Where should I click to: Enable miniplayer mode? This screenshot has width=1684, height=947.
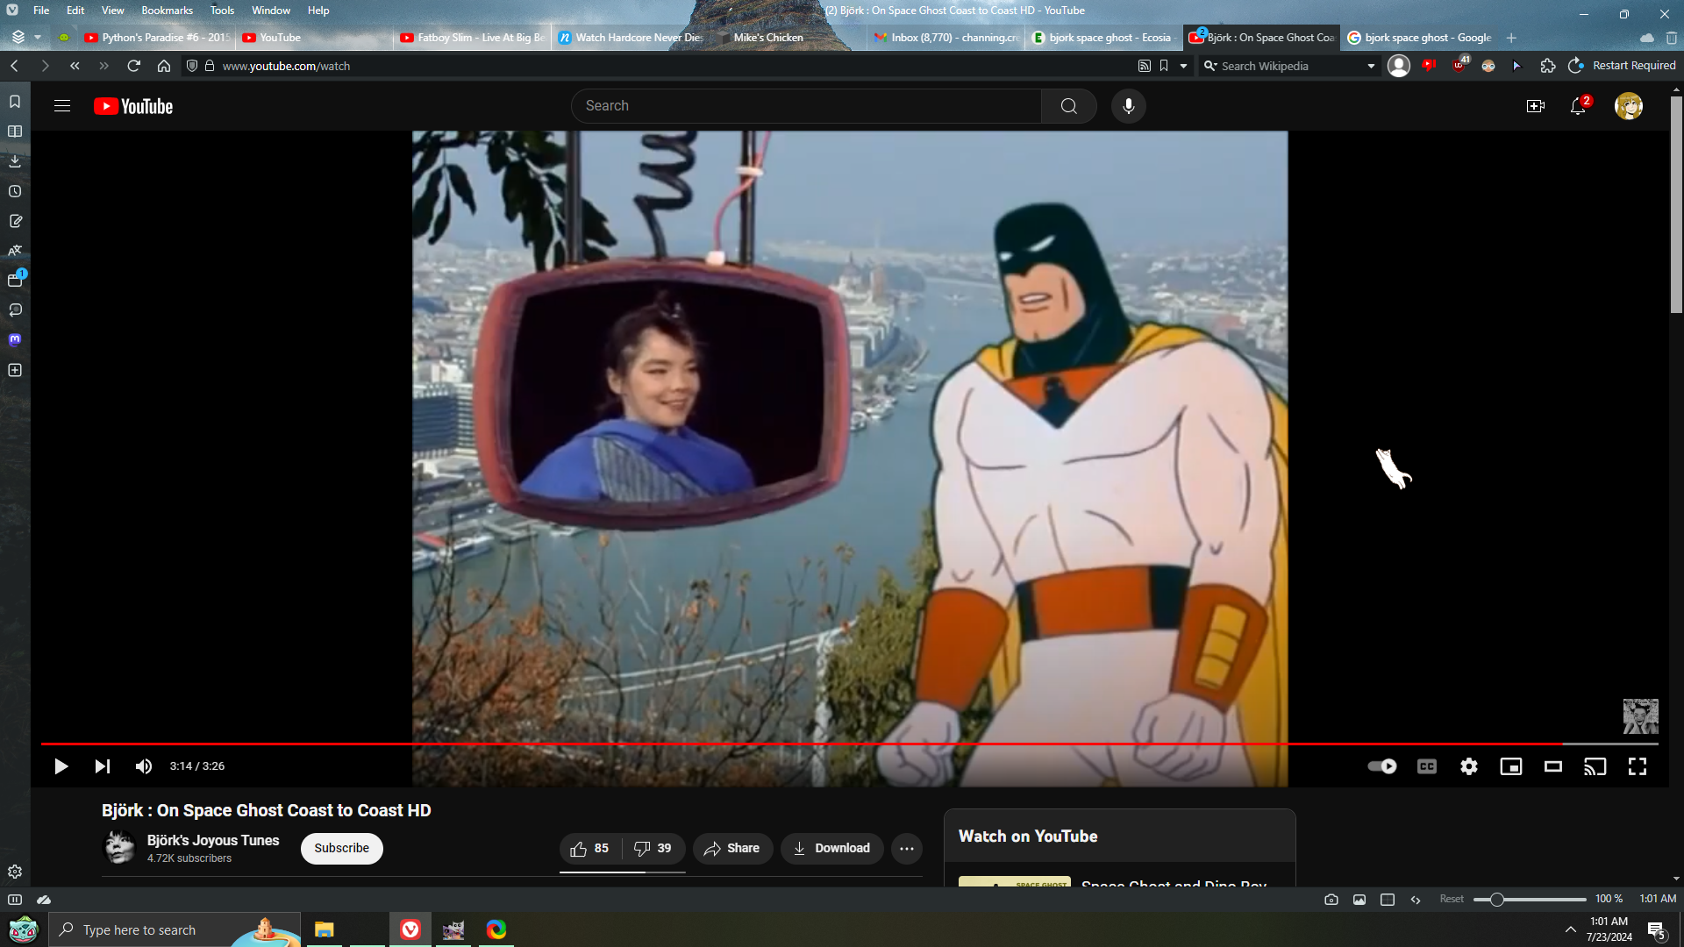pos(1510,766)
